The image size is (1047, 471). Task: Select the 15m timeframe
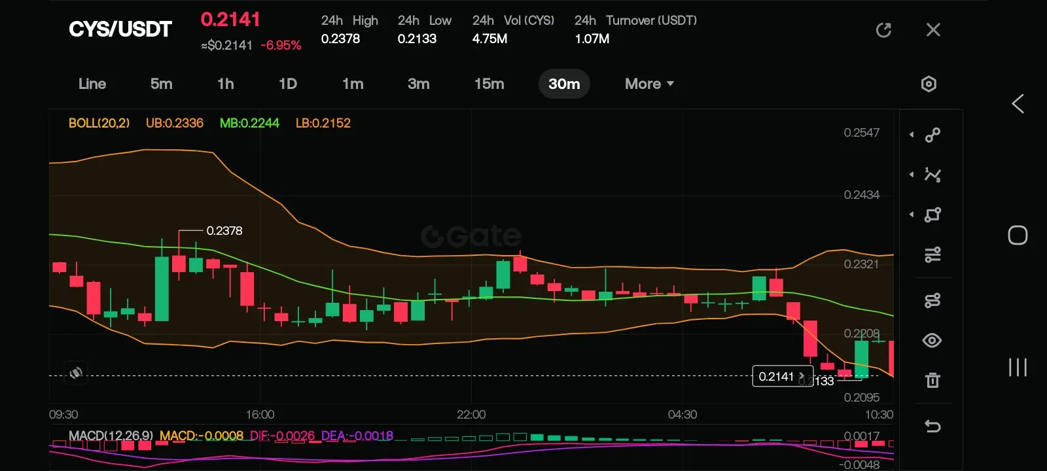[x=489, y=84]
